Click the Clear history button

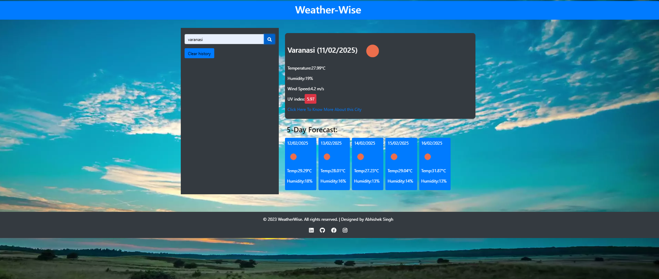(199, 53)
